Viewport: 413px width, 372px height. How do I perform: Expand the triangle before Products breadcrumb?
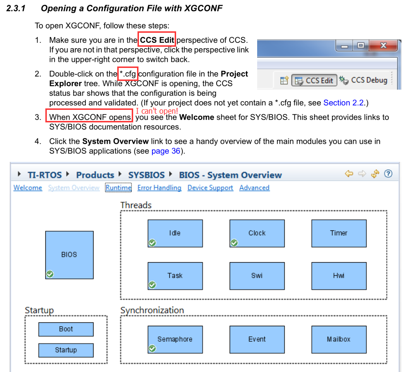click(68, 174)
